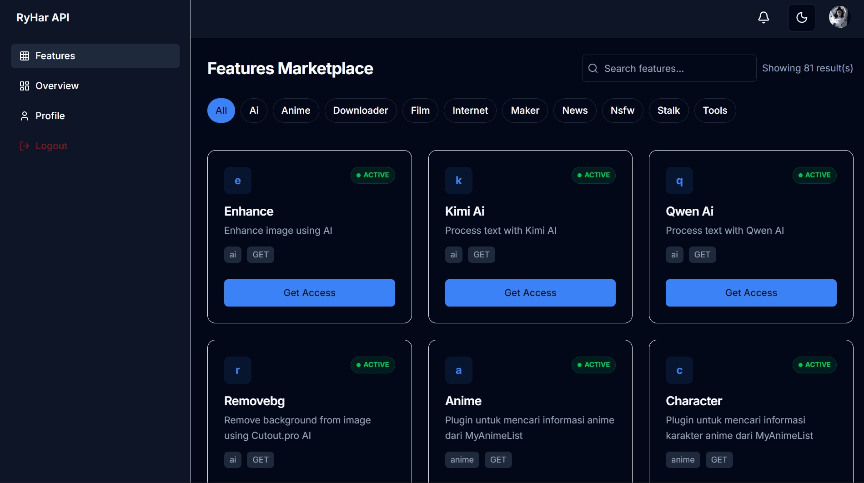Click the search magnifier icon
Screen dimensions: 864x483
(593, 68)
